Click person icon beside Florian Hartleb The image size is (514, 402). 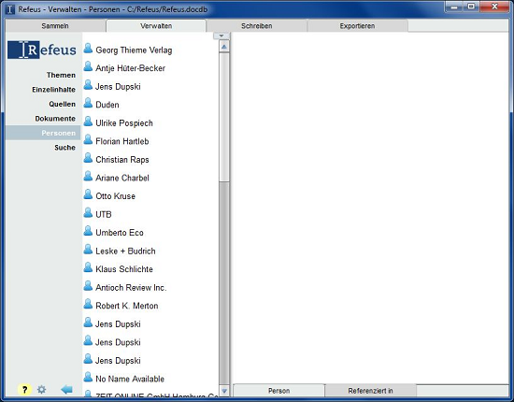point(88,140)
